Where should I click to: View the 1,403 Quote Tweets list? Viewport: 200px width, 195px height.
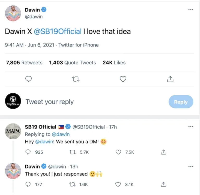pos(72,63)
